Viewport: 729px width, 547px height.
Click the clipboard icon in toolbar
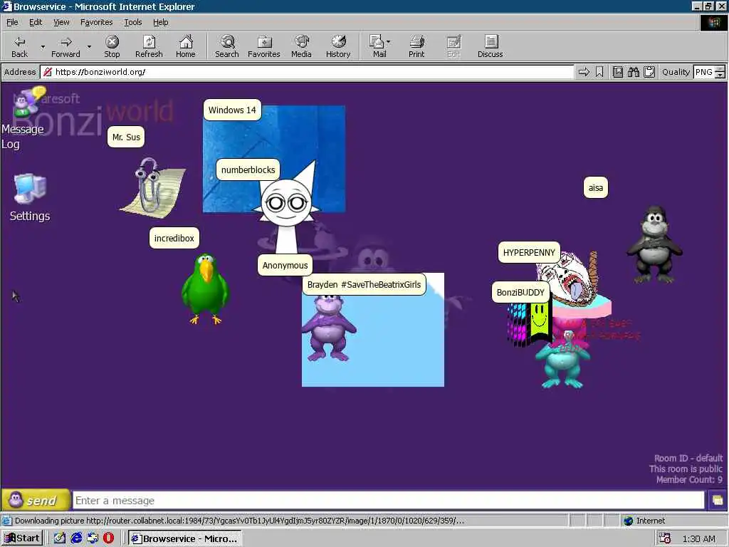649,72
